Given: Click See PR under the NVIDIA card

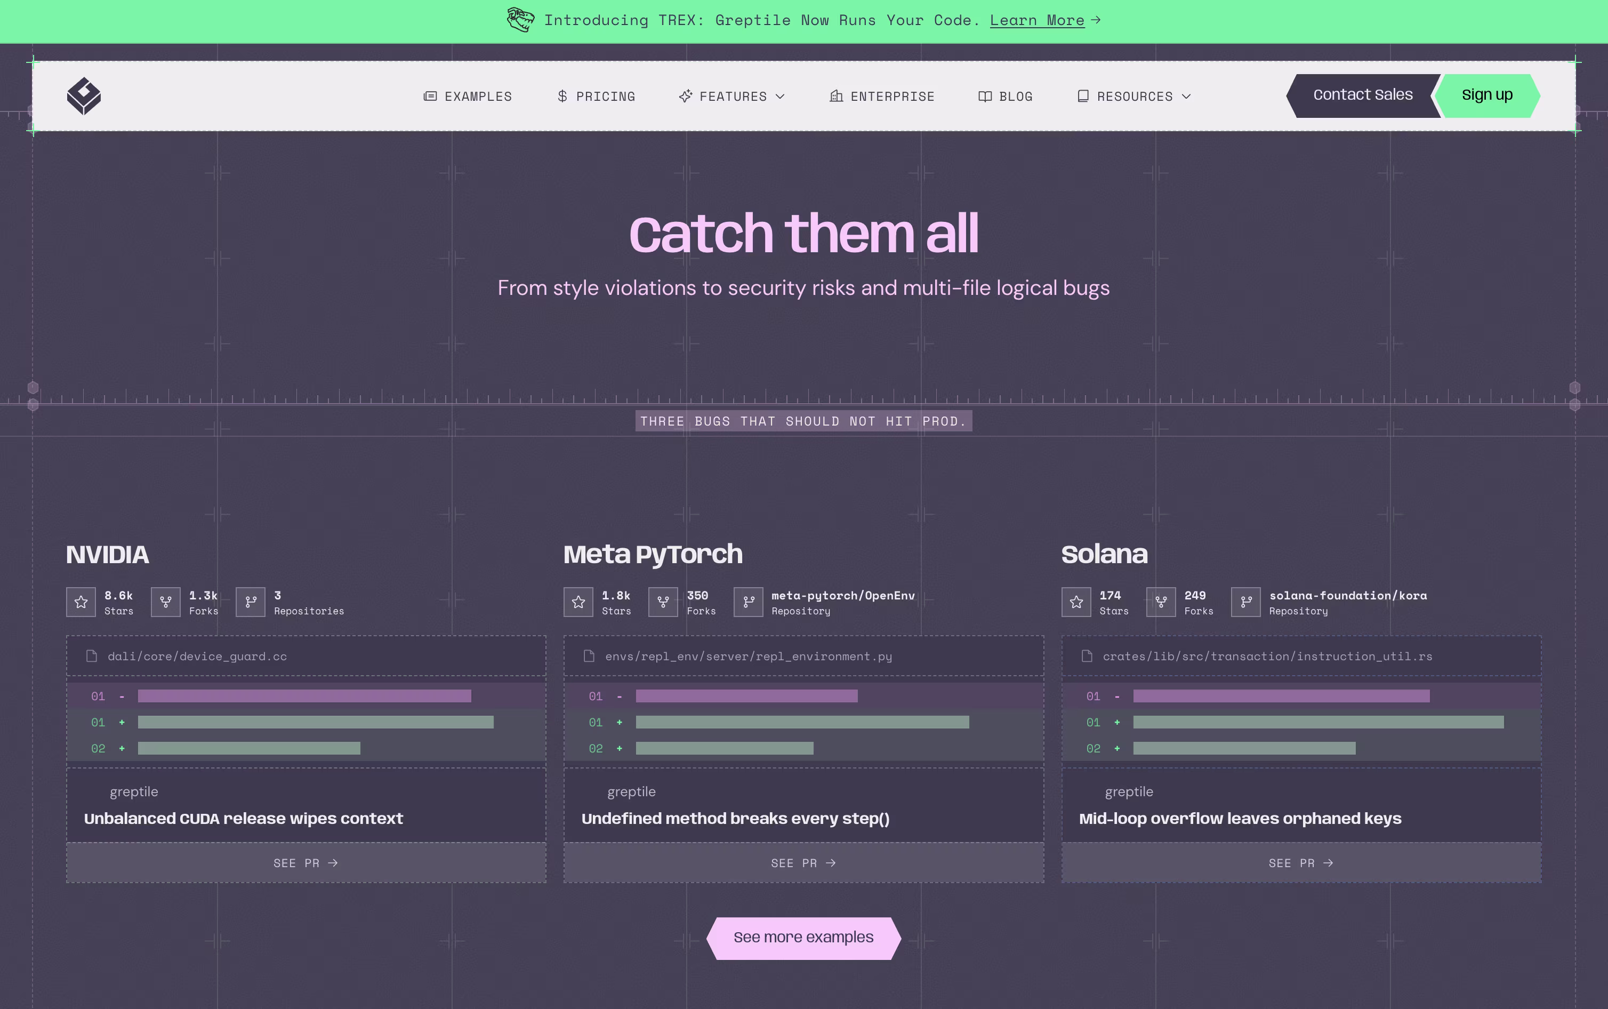Looking at the screenshot, I should coord(306,863).
